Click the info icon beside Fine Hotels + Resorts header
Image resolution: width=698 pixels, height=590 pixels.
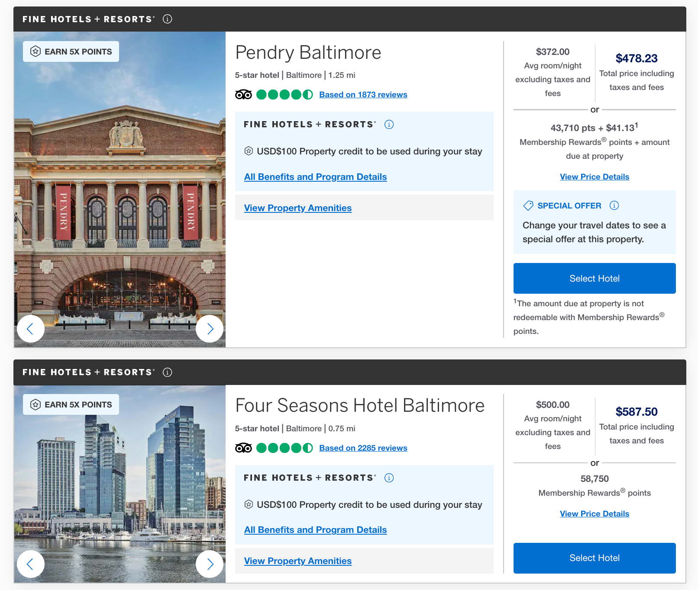[x=168, y=19]
